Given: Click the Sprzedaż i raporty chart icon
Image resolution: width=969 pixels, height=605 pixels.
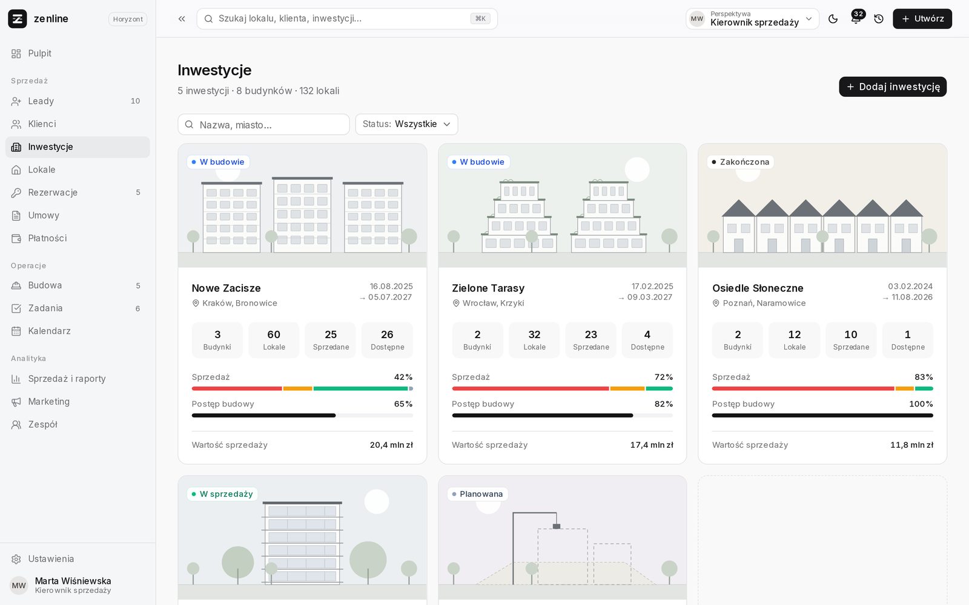Looking at the screenshot, I should point(16,379).
